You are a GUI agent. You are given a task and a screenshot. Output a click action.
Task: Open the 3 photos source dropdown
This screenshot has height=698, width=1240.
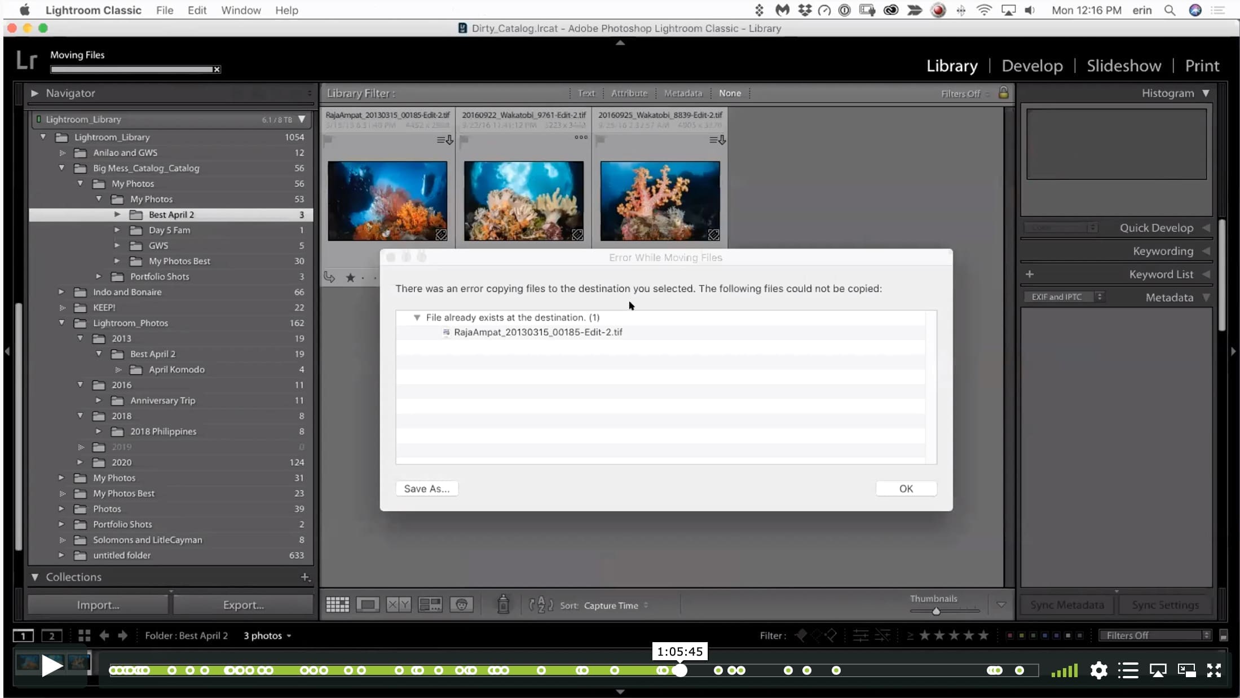click(x=267, y=635)
